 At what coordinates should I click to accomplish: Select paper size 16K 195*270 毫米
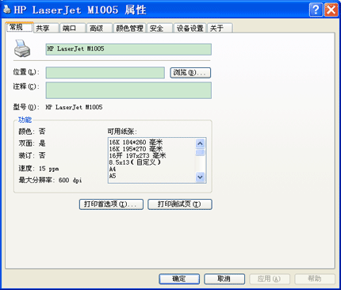coord(136,149)
